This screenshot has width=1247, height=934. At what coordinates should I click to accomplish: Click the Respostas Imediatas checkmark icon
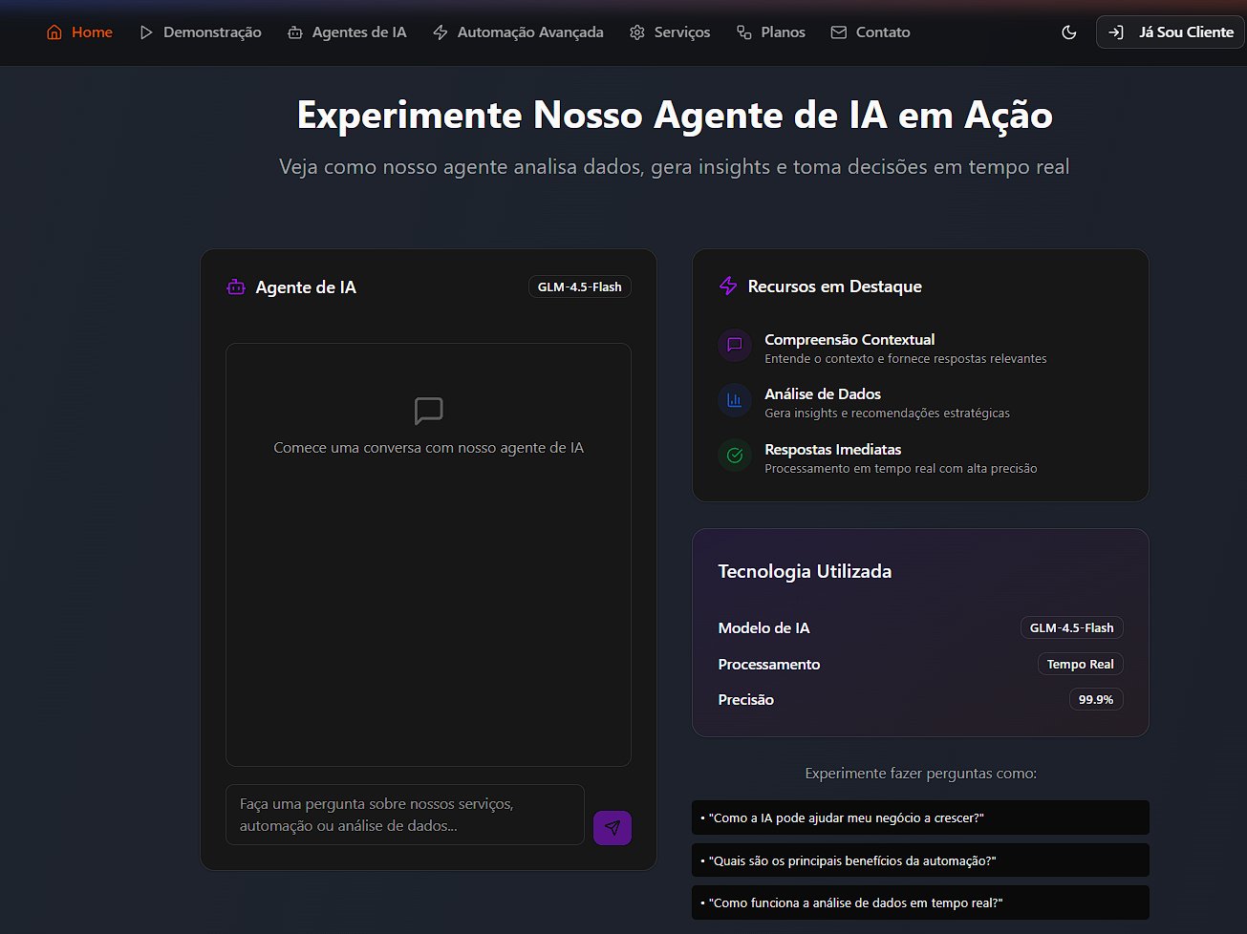click(x=734, y=456)
